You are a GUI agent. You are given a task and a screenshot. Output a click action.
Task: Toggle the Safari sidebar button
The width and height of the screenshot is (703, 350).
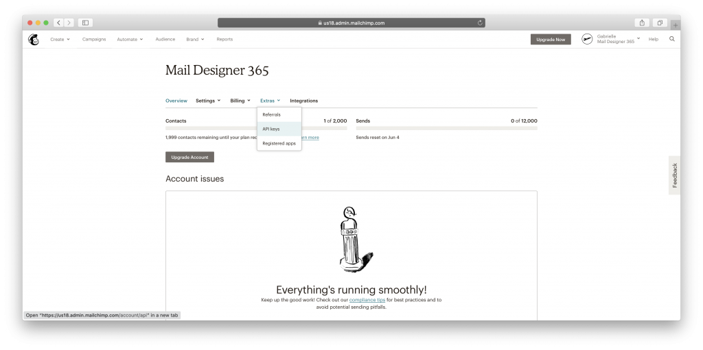click(x=85, y=23)
